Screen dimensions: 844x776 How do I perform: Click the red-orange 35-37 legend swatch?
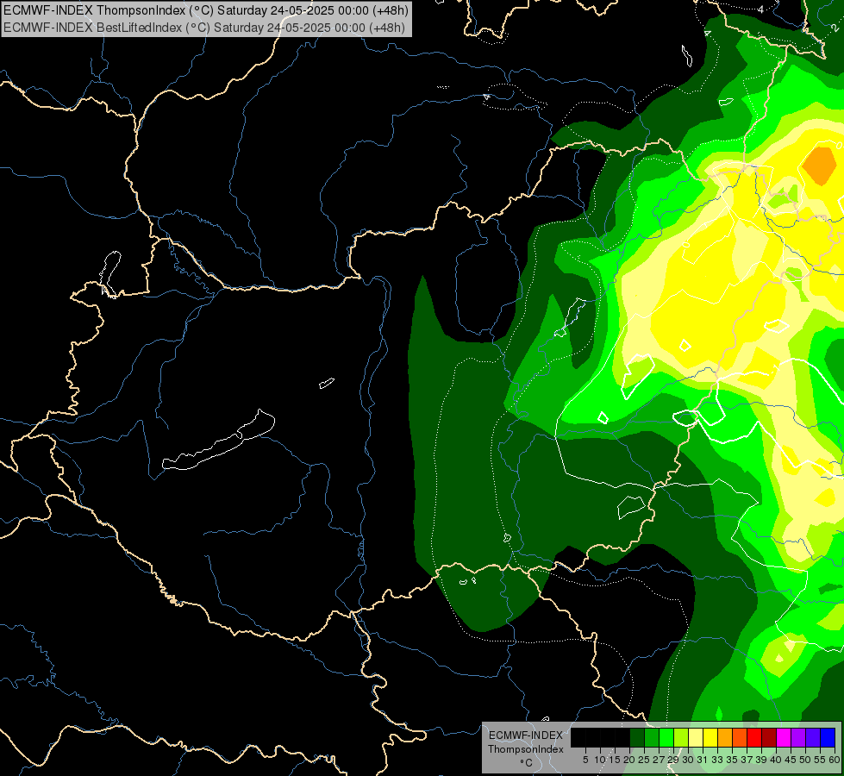(740, 737)
